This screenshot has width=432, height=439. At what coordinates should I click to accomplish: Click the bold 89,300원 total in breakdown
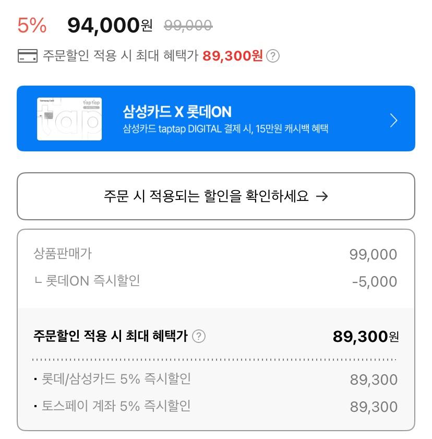(x=365, y=337)
